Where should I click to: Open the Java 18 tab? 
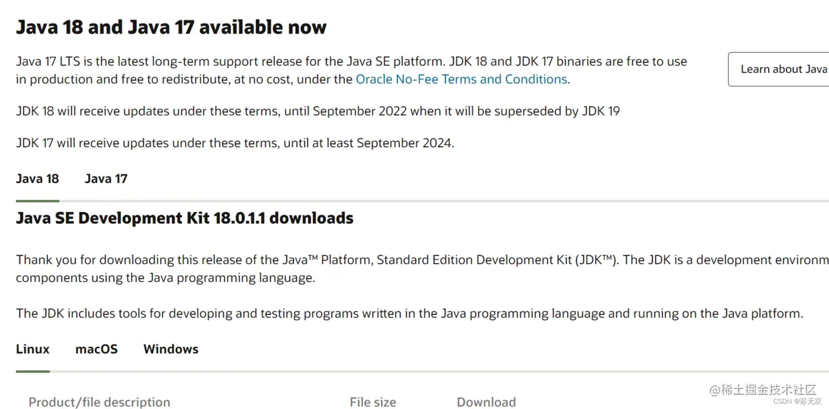[x=37, y=178]
